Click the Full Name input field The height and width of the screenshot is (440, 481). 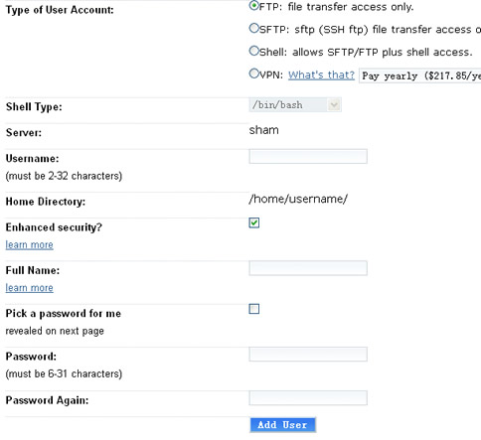tap(308, 268)
